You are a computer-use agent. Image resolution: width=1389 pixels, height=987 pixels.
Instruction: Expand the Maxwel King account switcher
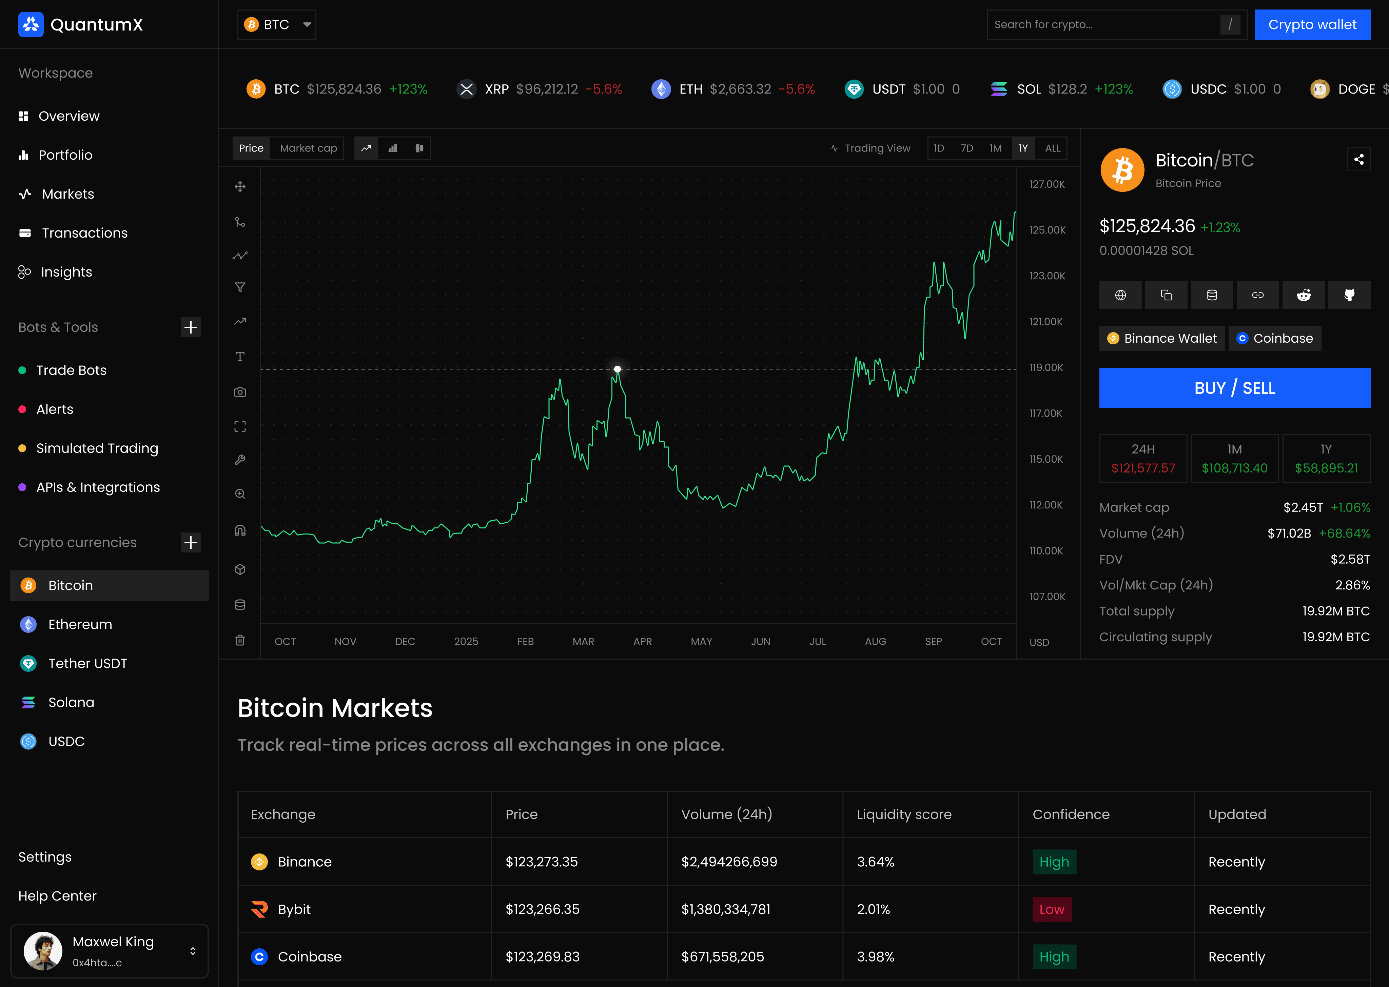(x=193, y=951)
